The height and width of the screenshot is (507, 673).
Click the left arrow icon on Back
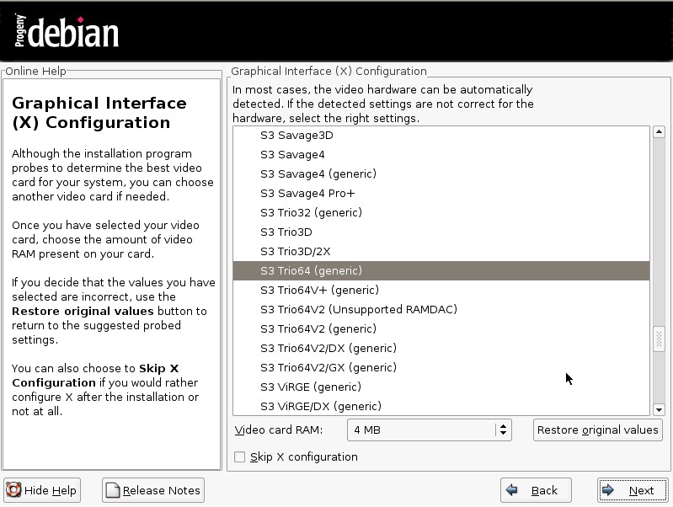(511, 490)
